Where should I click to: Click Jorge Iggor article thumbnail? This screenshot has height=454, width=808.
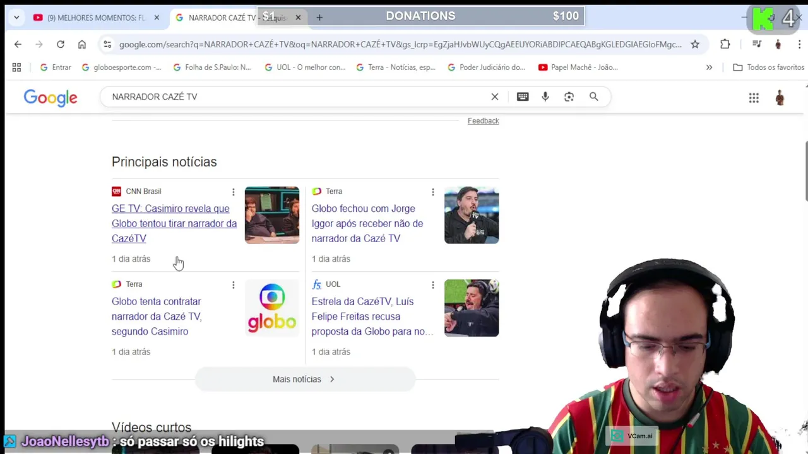(472, 215)
